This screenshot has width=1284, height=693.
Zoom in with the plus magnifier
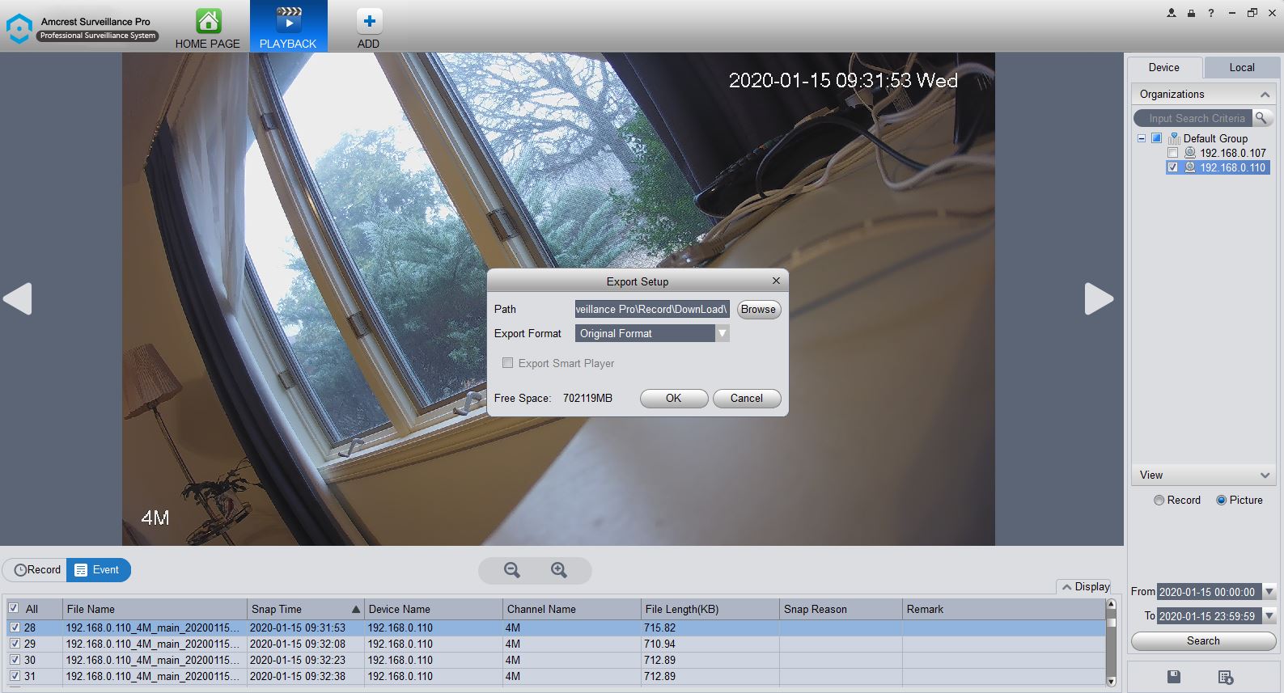[559, 570]
